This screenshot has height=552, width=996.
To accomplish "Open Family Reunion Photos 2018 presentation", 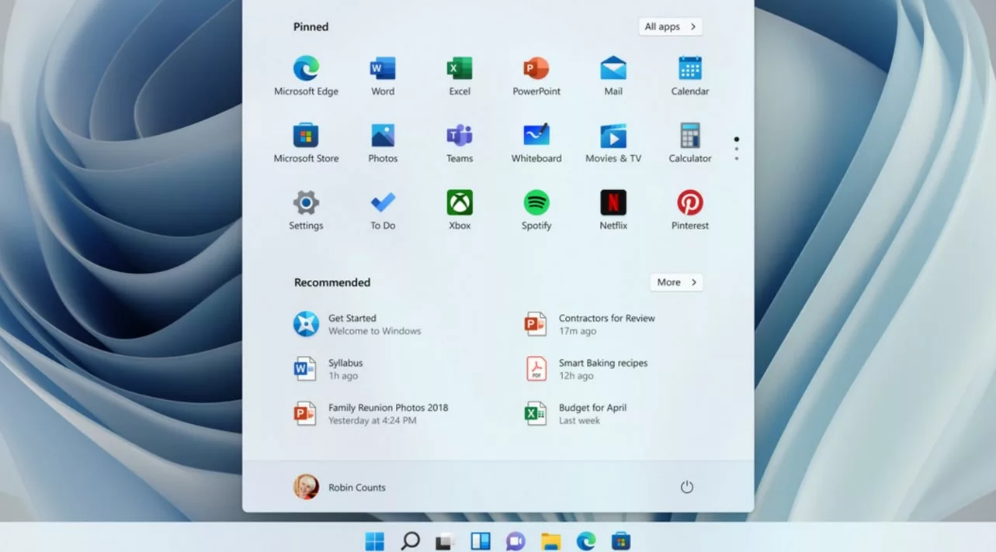I will (x=370, y=413).
